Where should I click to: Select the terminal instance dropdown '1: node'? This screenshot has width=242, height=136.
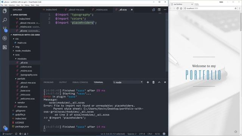point(128,82)
